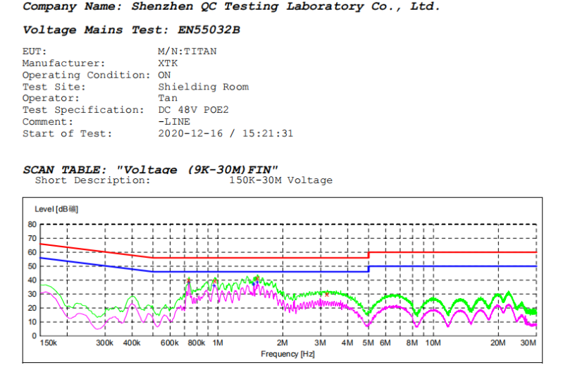The width and height of the screenshot is (563, 365).
Task: Click the Voltage Mains Test EN55032B heading
Action: 132,30
